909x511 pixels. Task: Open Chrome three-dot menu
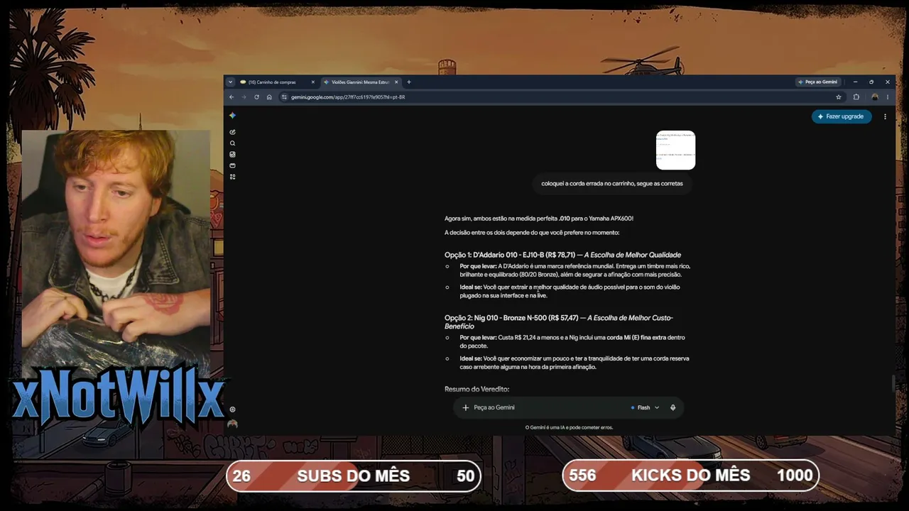tap(887, 97)
